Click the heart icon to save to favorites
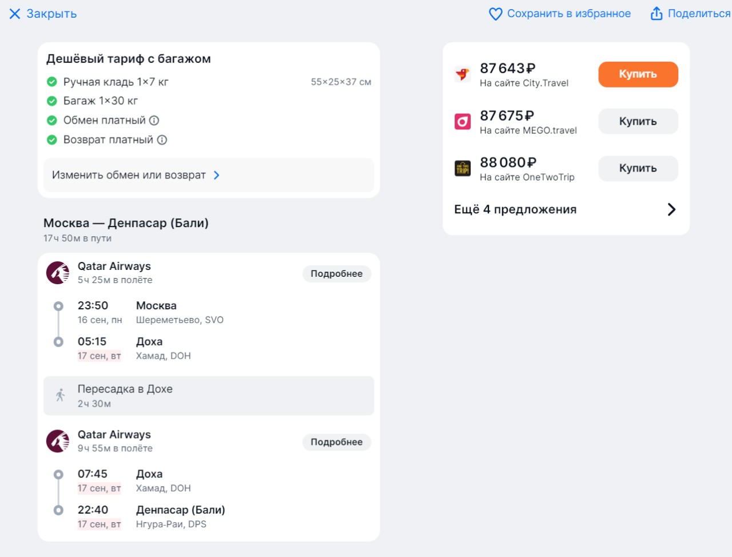Image resolution: width=732 pixels, height=557 pixels. (496, 14)
